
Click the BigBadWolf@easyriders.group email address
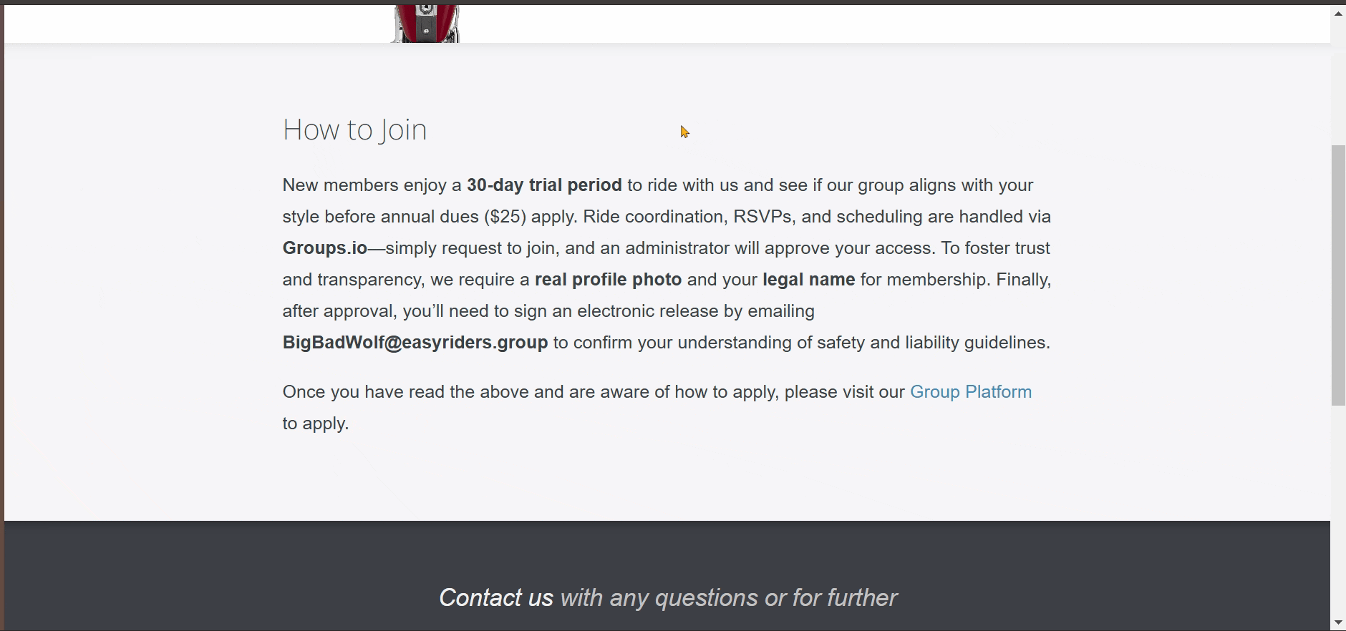pos(415,343)
